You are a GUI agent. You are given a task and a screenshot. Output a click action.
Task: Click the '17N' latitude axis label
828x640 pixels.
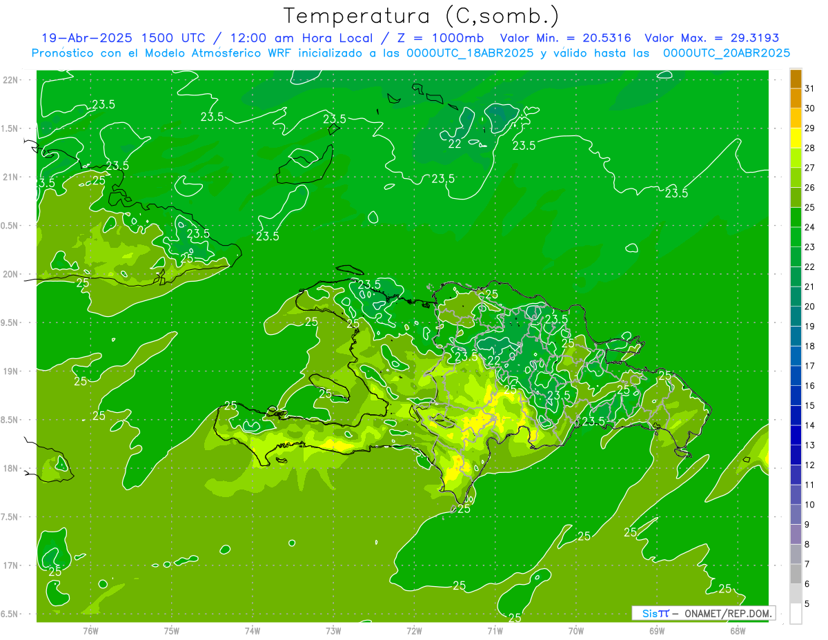coord(10,565)
